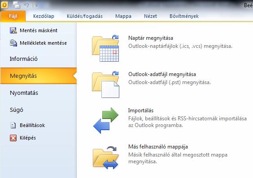Open the Fájl tab
253x178 pixels.
click(x=13, y=16)
